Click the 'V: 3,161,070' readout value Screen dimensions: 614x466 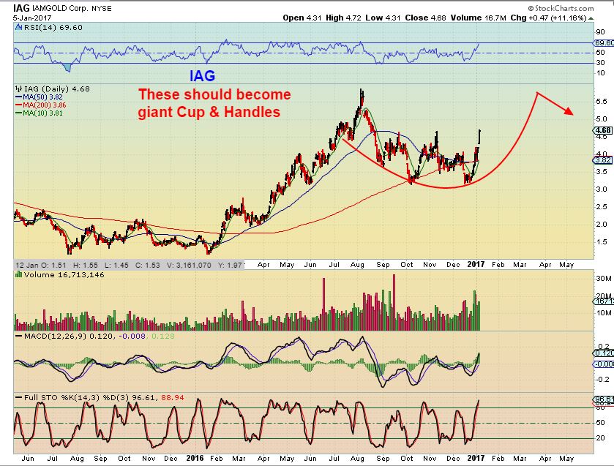pyautogui.click(x=189, y=265)
